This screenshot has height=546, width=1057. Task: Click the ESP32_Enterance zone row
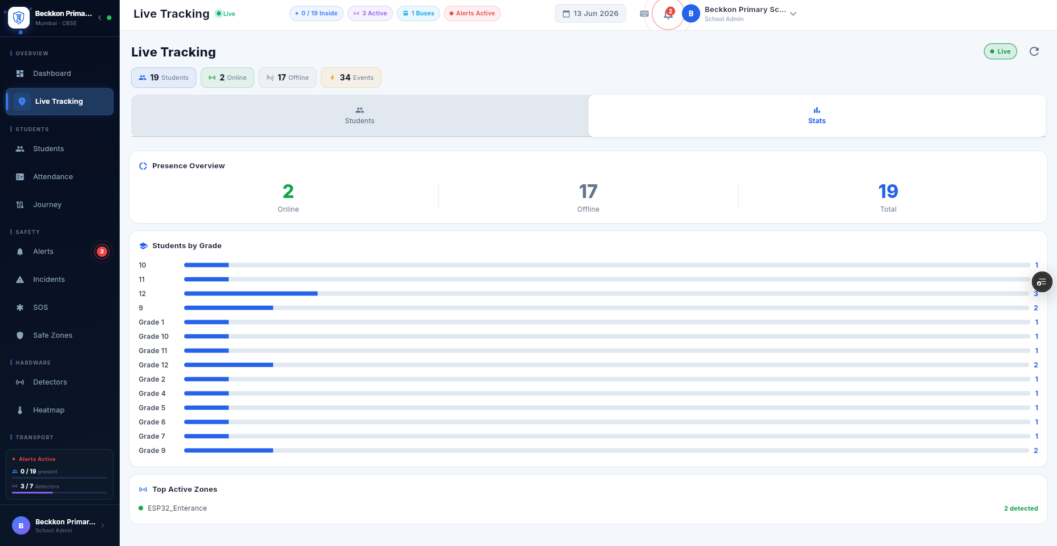(588, 508)
